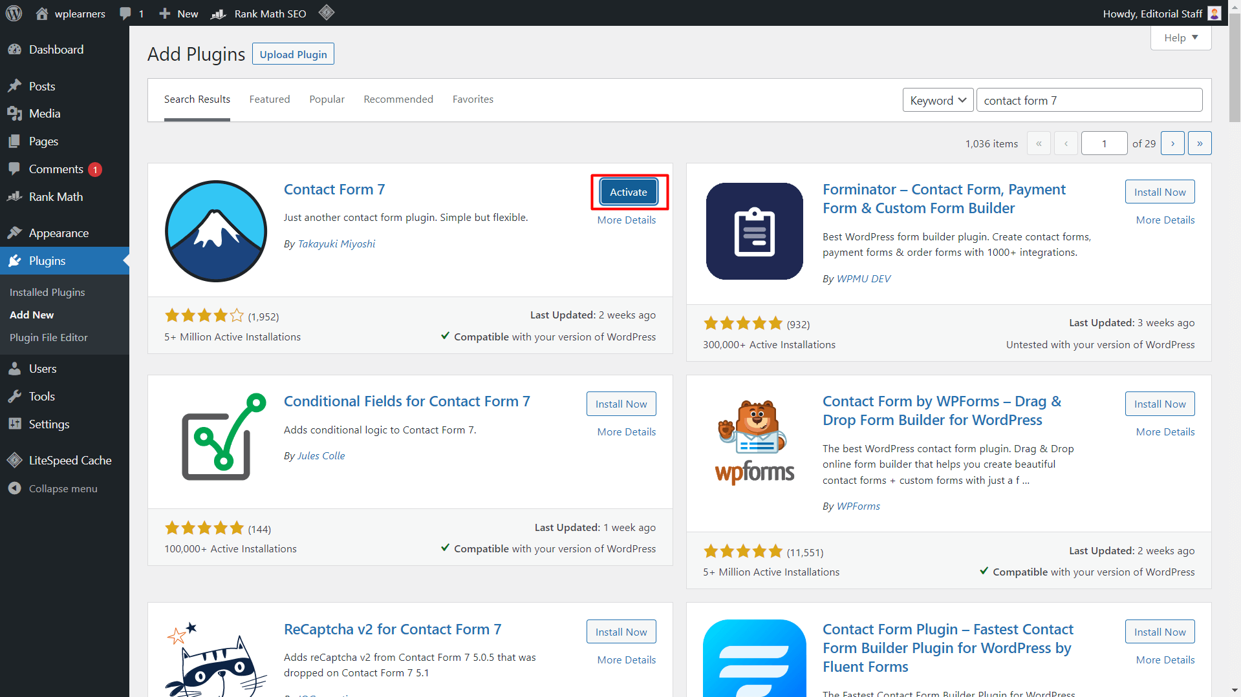Activate the Contact Form 7 plugin

[629, 192]
